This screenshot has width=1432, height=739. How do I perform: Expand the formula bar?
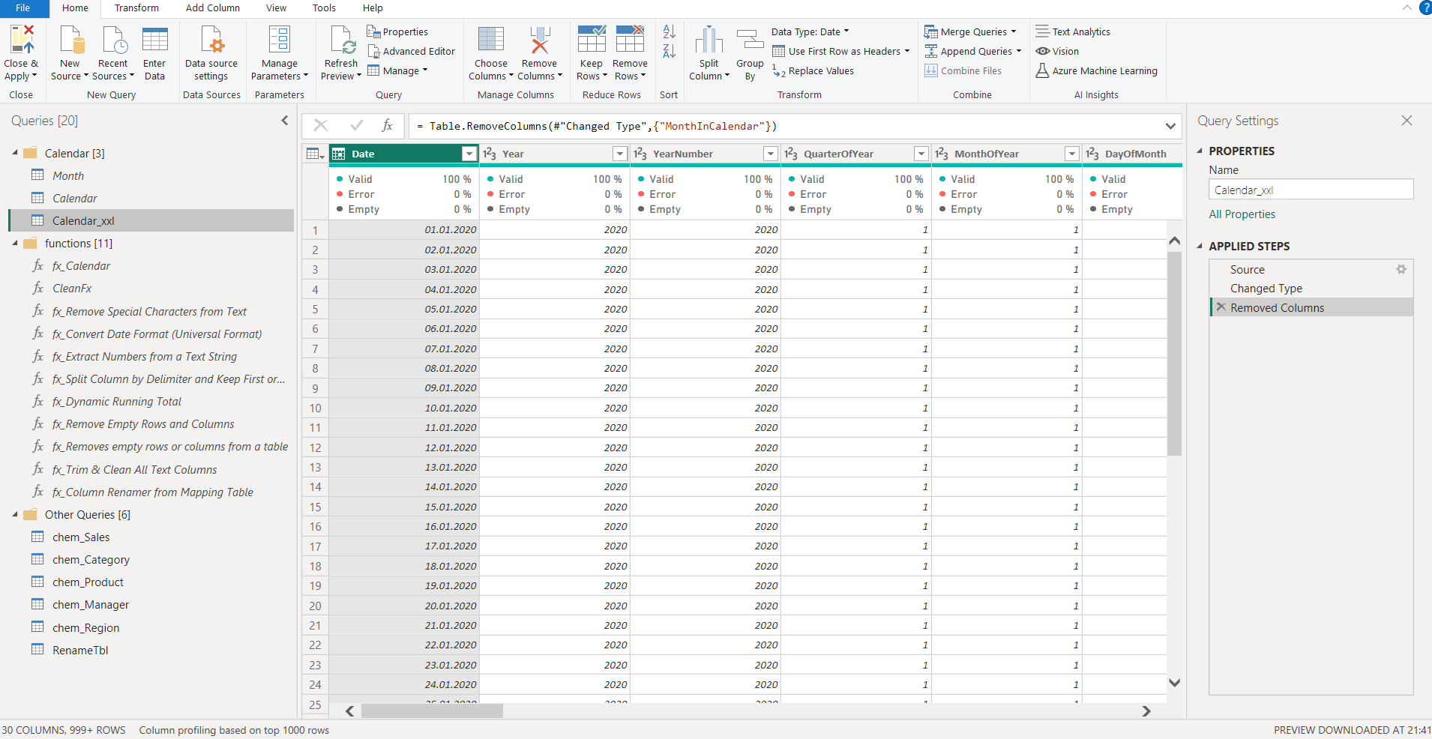1170,126
